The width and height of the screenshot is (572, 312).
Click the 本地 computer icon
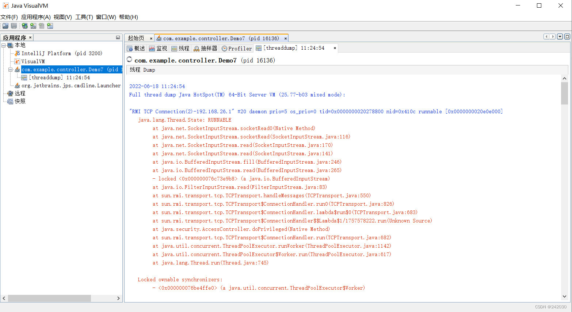[x=10, y=45]
